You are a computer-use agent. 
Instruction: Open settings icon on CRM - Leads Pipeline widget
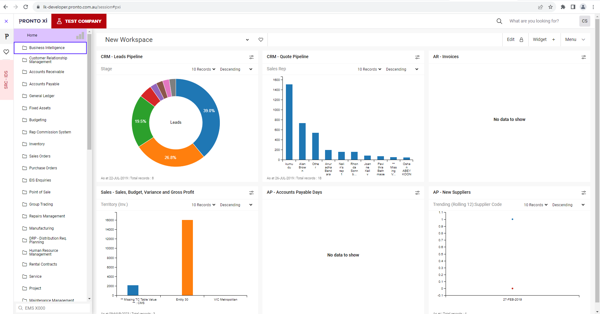click(251, 57)
